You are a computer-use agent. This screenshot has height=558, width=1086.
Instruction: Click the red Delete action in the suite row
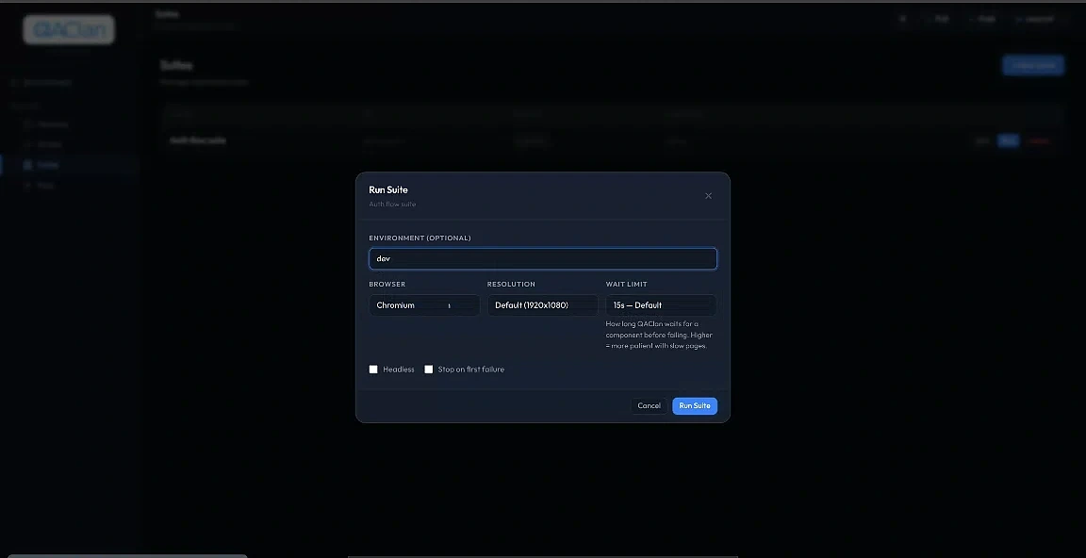coord(1040,141)
